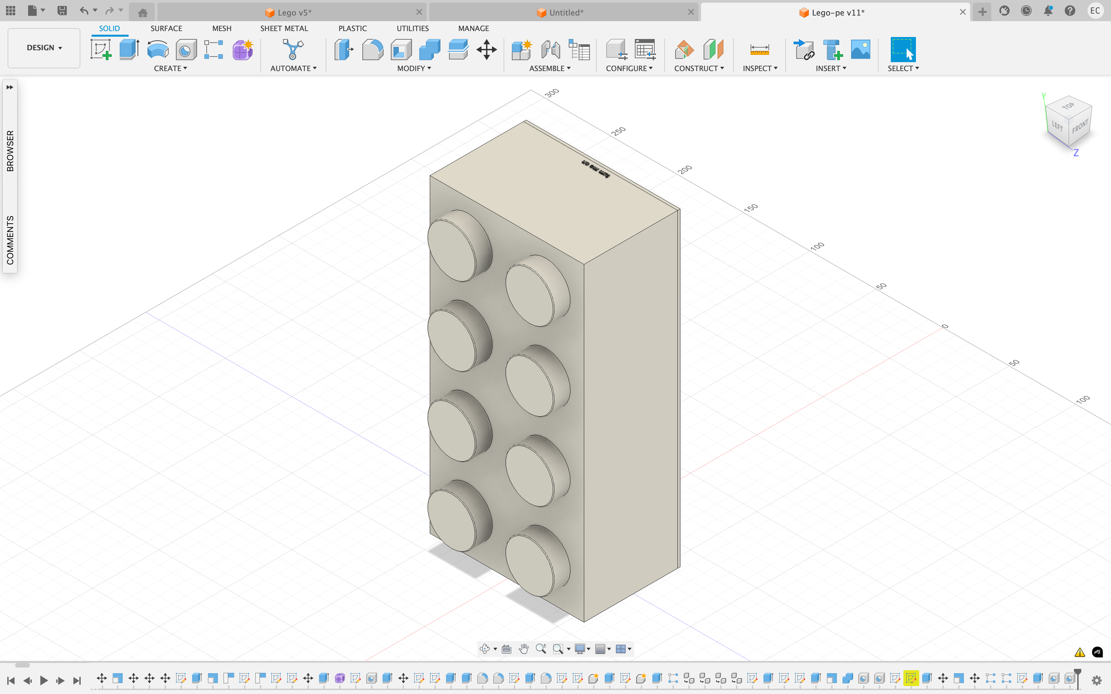Select the Move/Copy tool

click(486, 50)
